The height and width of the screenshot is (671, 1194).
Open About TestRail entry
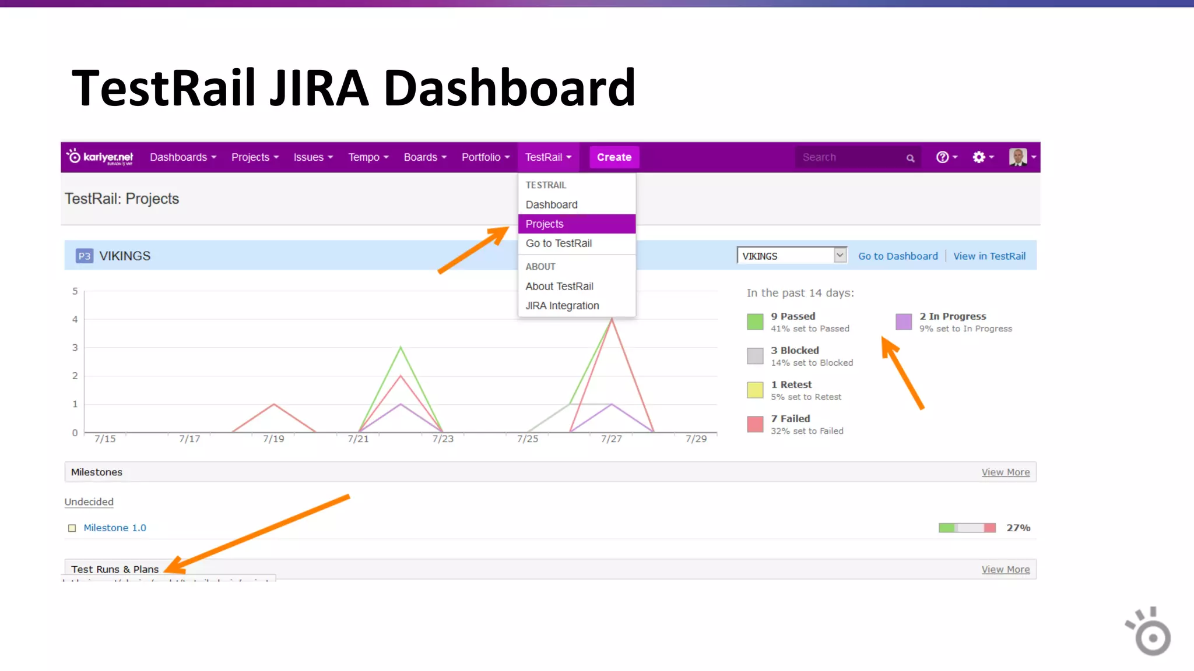point(577,286)
